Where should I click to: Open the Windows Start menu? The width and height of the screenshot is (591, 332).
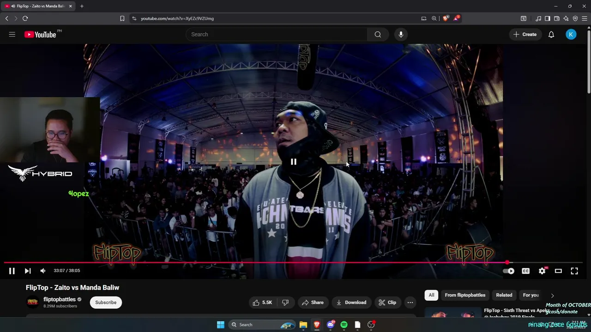[221, 325]
